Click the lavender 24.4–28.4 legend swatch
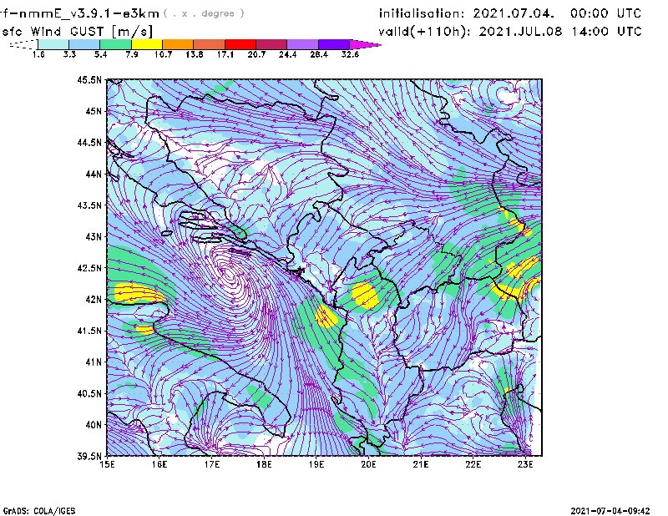Image resolution: width=668 pixels, height=516 pixels. [302, 44]
